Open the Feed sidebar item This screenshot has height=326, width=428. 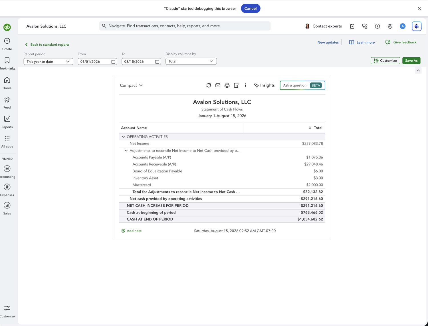[7, 102]
